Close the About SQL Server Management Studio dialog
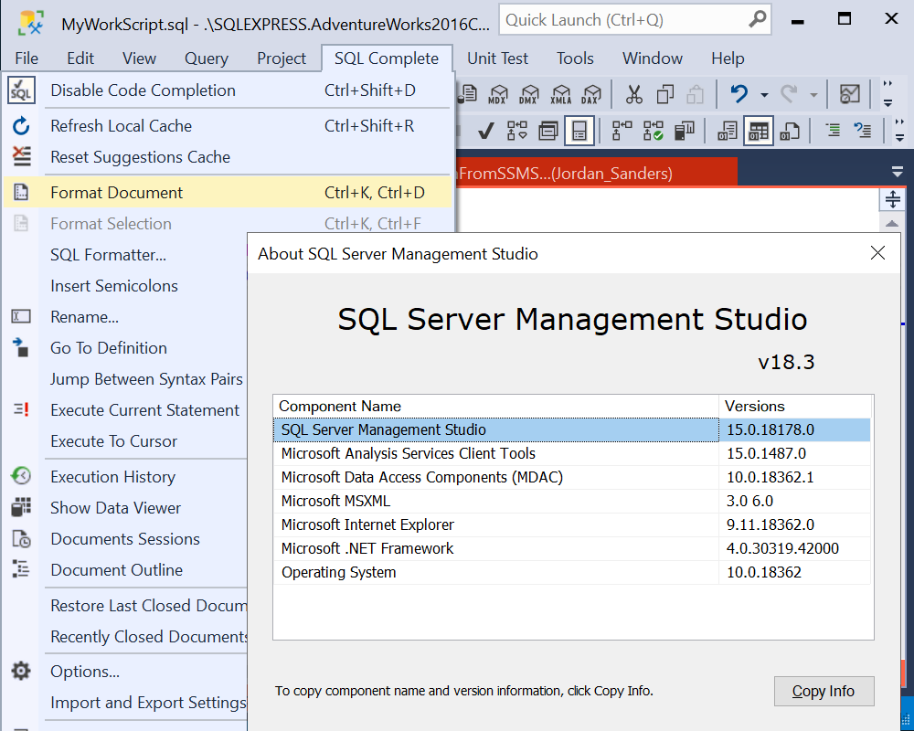The image size is (914, 731). (877, 253)
